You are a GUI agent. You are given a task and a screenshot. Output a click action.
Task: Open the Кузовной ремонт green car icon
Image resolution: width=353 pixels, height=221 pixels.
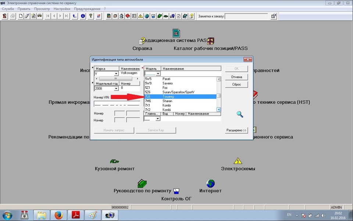pyautogui.click(x=114, y=161)
